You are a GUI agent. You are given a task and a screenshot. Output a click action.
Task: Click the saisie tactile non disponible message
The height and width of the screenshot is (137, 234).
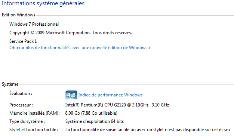coord(148,130)
